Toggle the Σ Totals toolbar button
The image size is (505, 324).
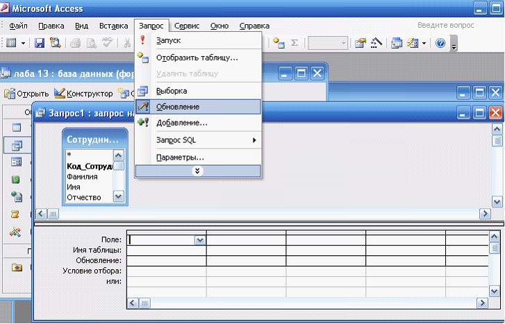pyautogui.click(x=295, y=43)
